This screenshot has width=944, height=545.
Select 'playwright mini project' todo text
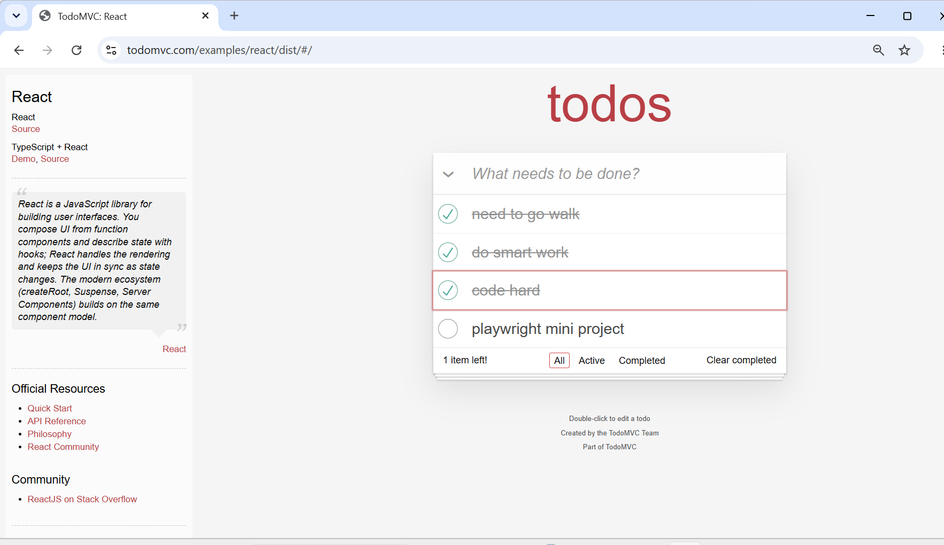tap(548, 329)
